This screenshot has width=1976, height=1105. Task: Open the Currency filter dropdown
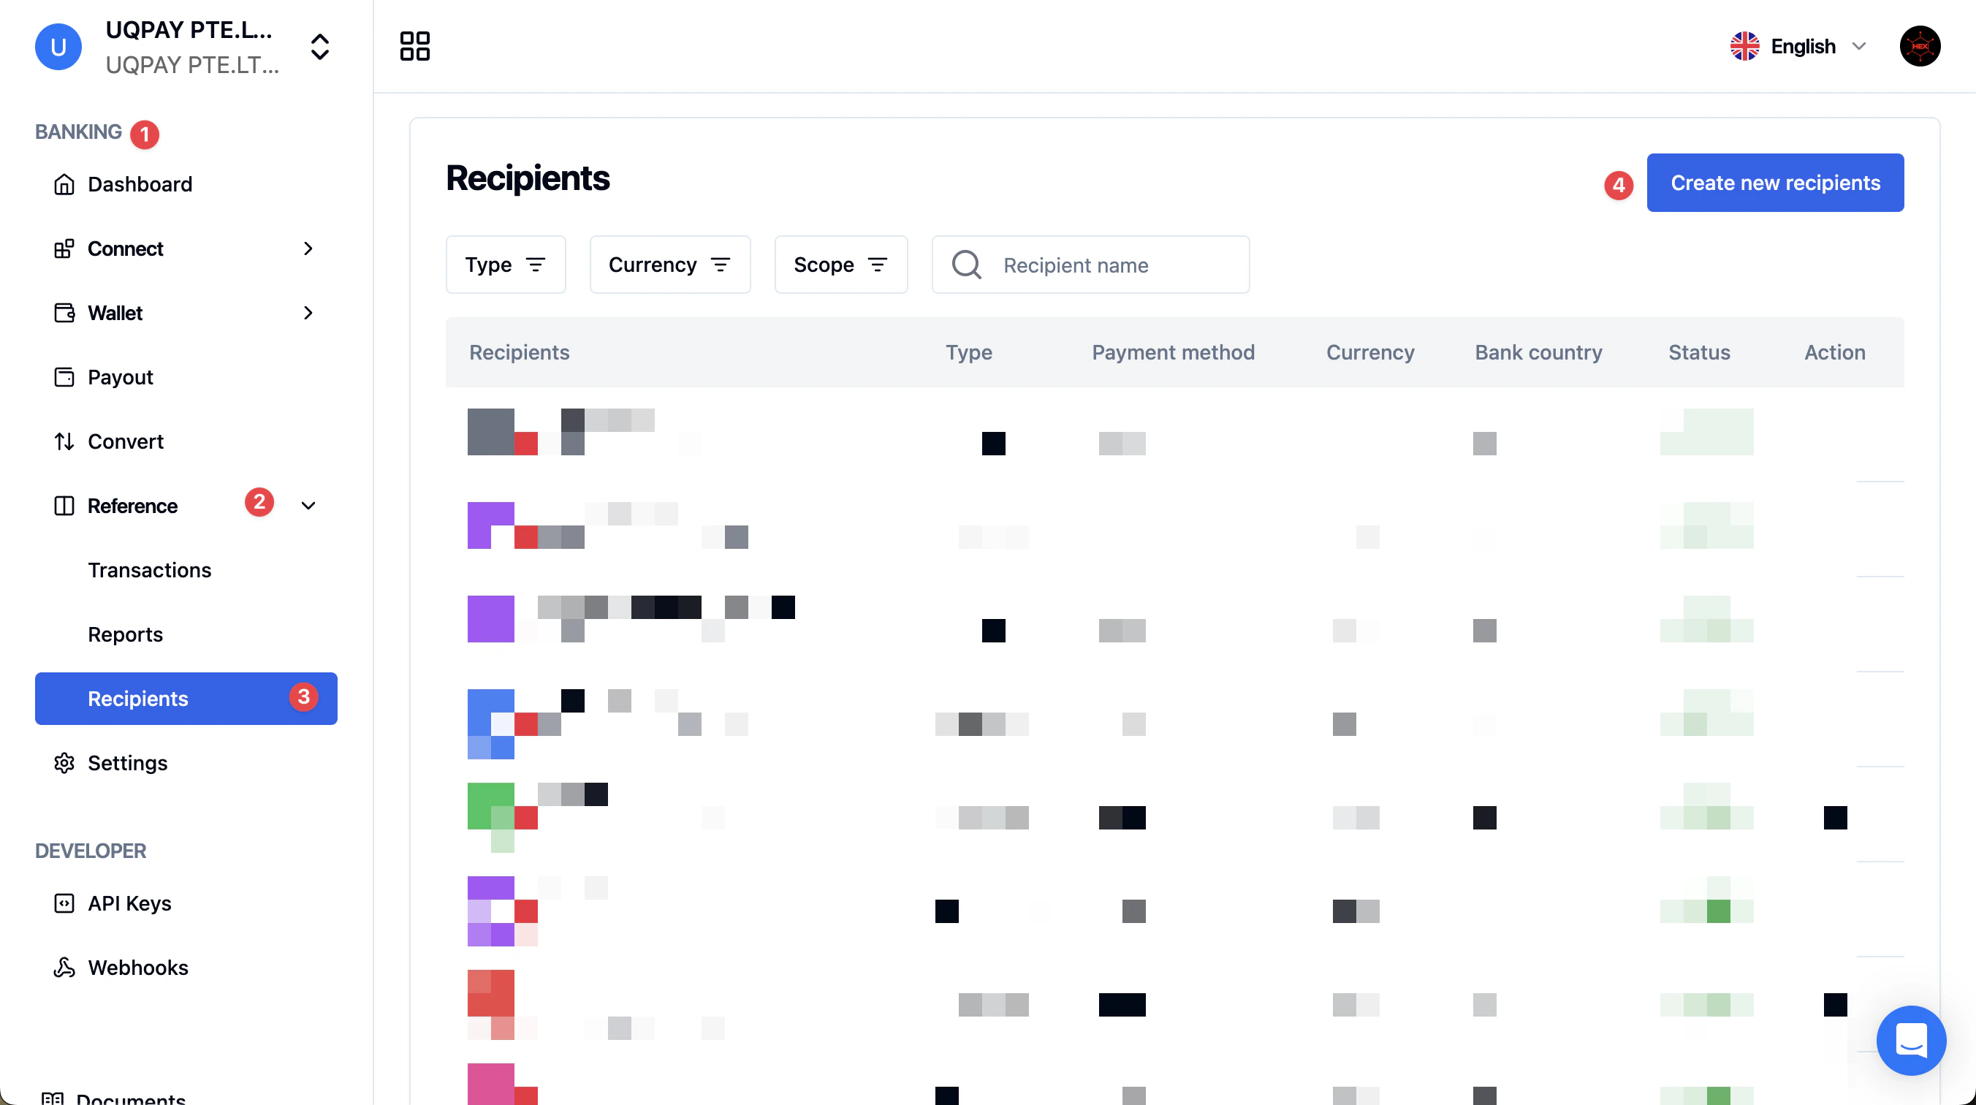(669, 265)
